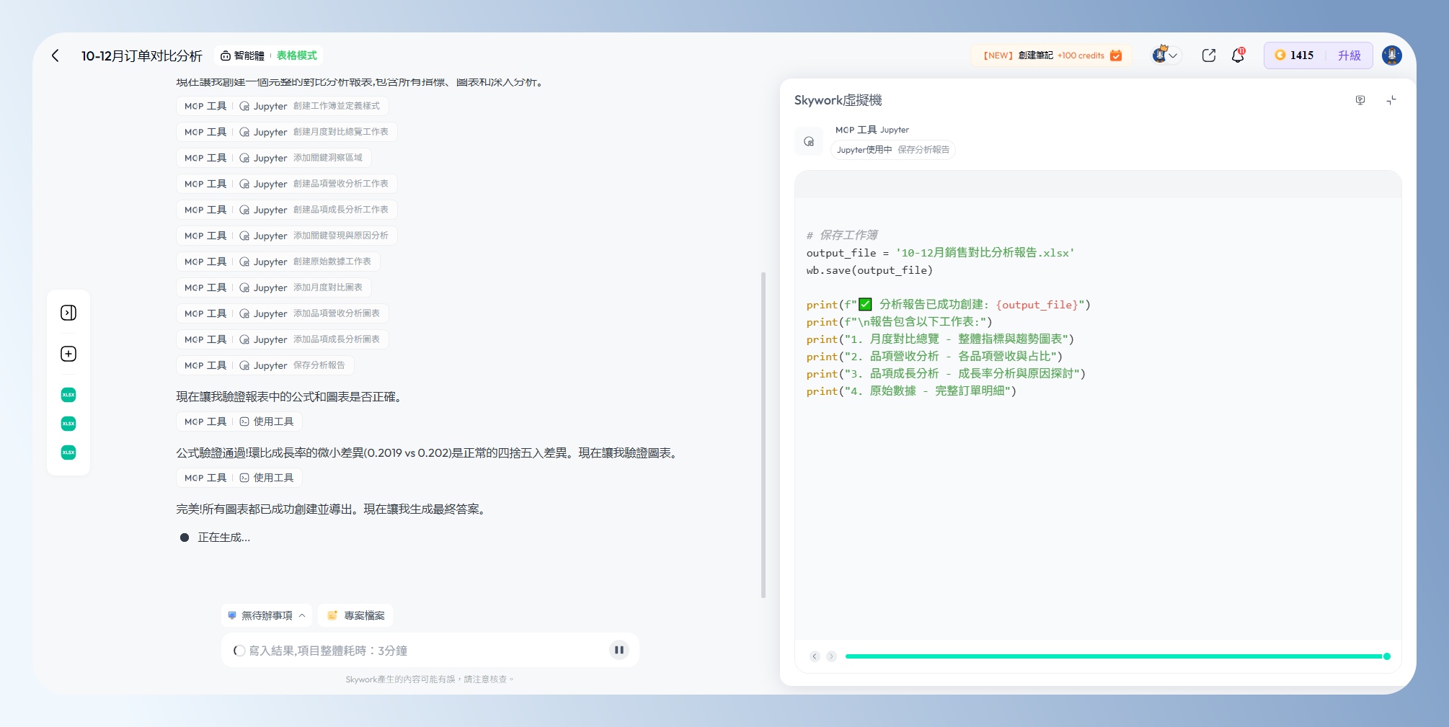Open the first XLSX file icon

pos(68,395)
